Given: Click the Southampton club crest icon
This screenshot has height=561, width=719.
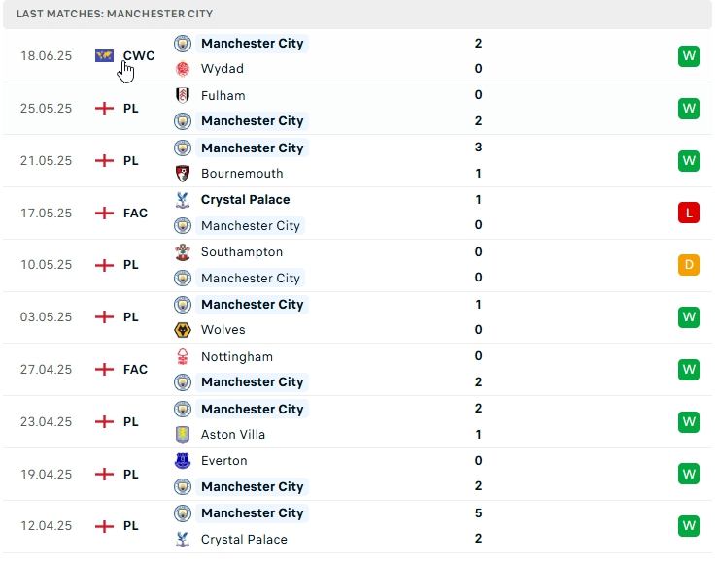Looking at the screenshot, I should (183, 252).
